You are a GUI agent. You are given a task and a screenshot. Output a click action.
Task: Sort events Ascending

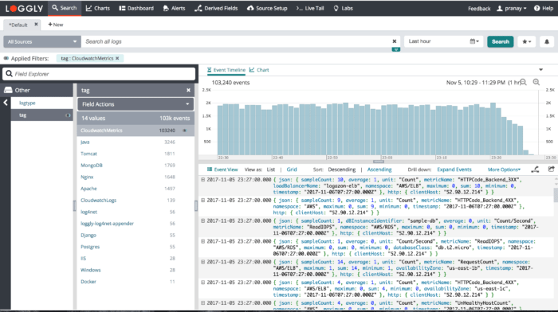click(x=379, y=170)
